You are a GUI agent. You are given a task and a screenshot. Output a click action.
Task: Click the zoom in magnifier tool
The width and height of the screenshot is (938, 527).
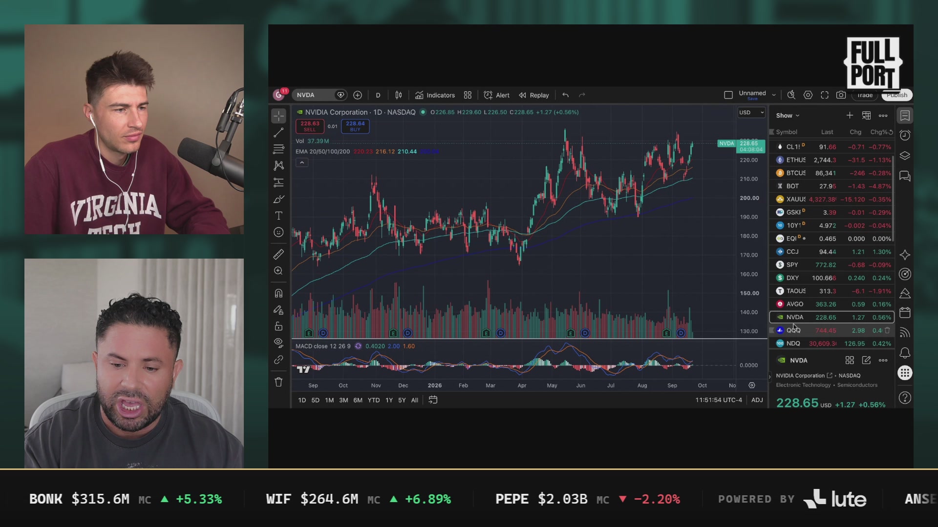pos(278,271)
